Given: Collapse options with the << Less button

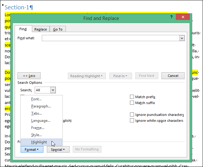Looking at the screenshot, I should (x=29, y=76).
